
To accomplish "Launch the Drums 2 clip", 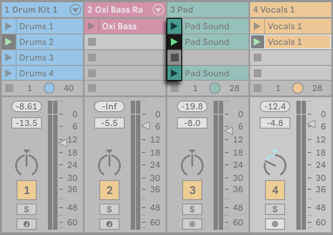I will click(x=8, y=42).
